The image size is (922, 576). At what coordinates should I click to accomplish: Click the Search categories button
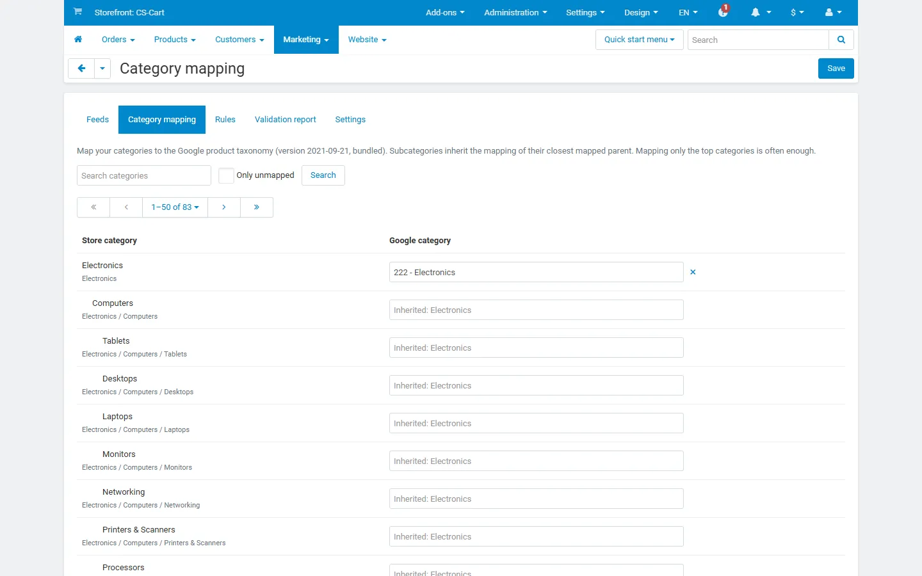click(323, 175)
